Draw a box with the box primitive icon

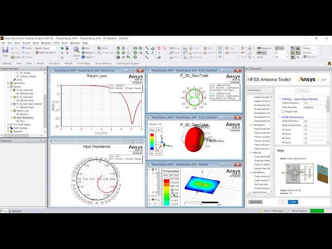click(x=118, y=48)
